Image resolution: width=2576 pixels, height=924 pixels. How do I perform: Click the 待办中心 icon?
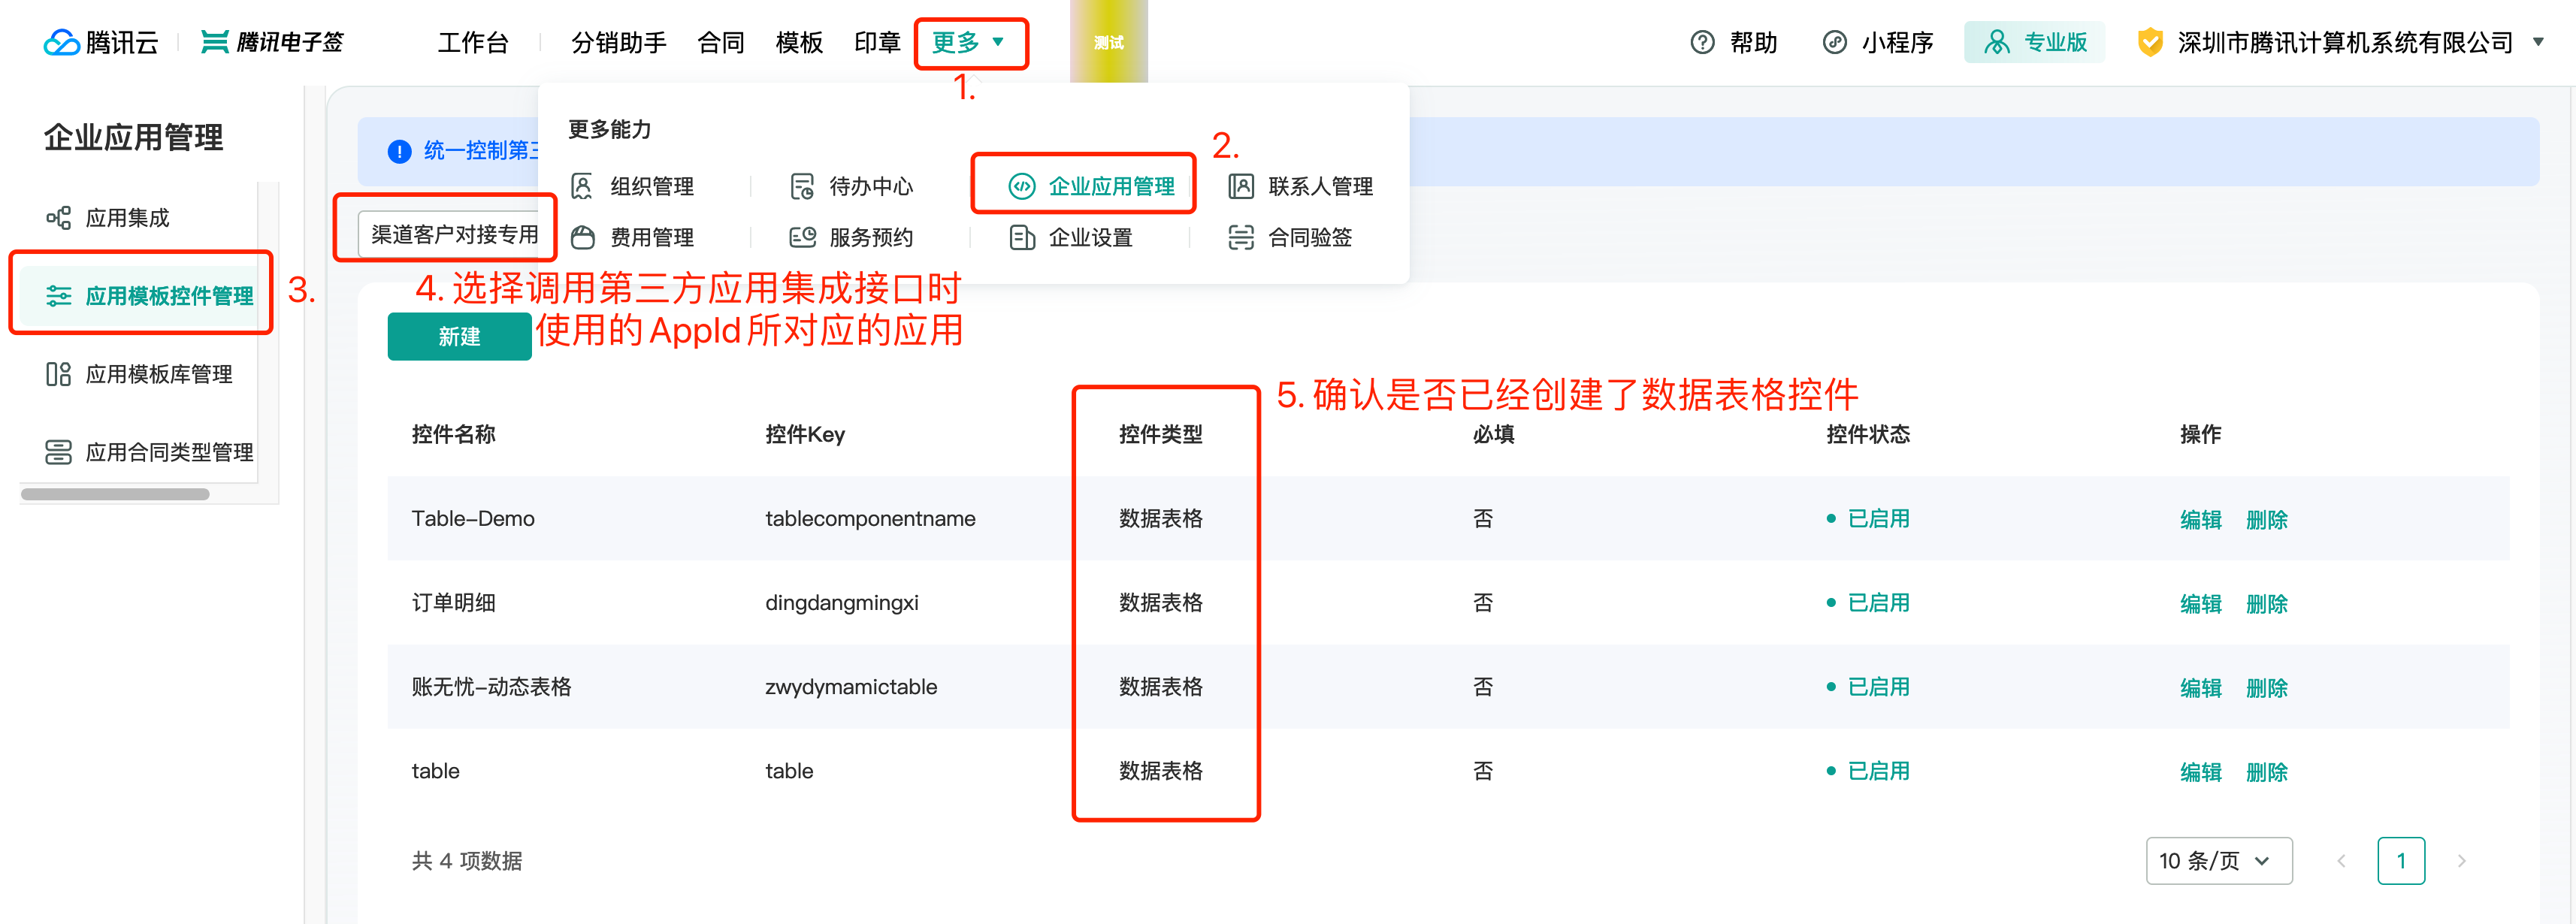[802, 186]
